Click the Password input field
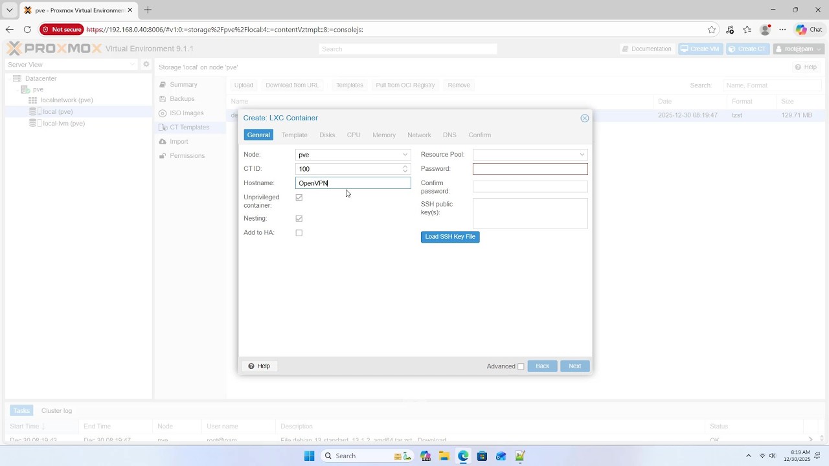Screen dimensions: 829x466 [x=530, y=169]
